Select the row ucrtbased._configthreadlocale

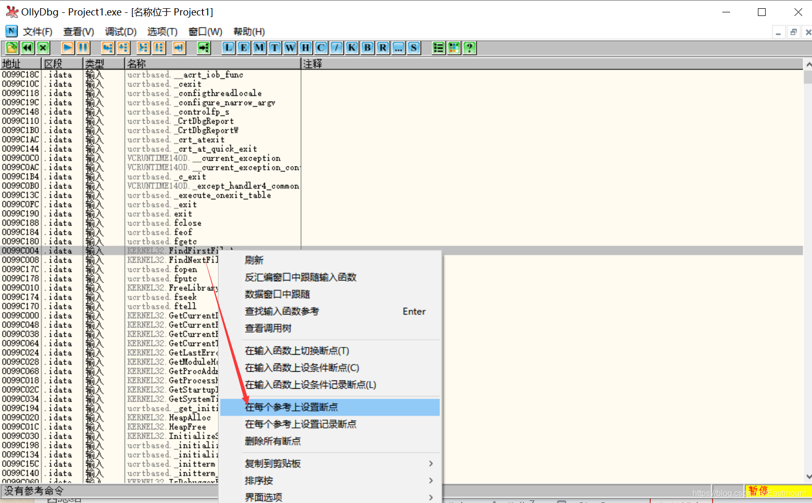coord(401,93)
